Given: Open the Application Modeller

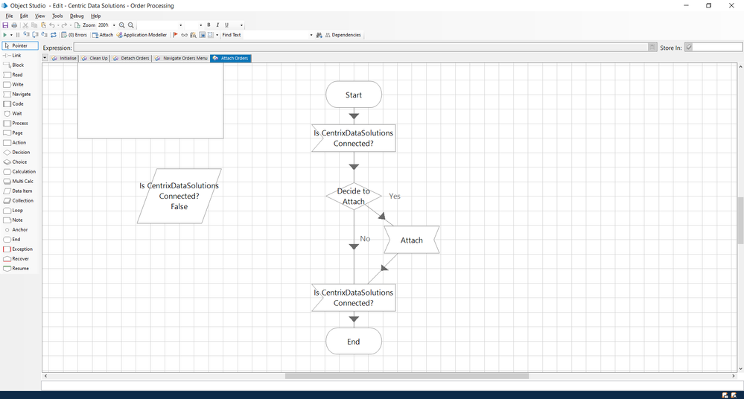Looking at the screenshot, I should coord(142,35).
